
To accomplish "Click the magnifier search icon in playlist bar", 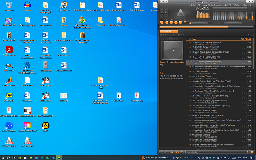I will [x=182, y=152].
